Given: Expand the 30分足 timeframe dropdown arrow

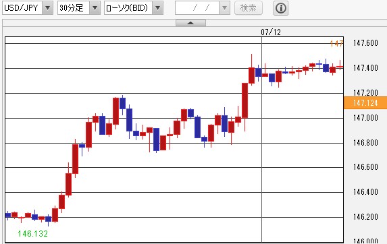Looking at the screenshot, I should (95, 8).
